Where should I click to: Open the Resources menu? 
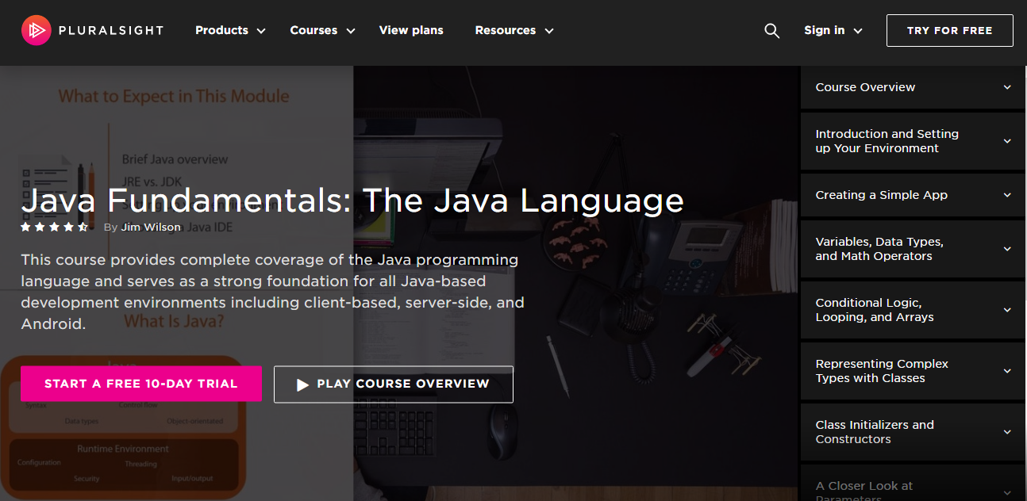(x=506, y=30)
